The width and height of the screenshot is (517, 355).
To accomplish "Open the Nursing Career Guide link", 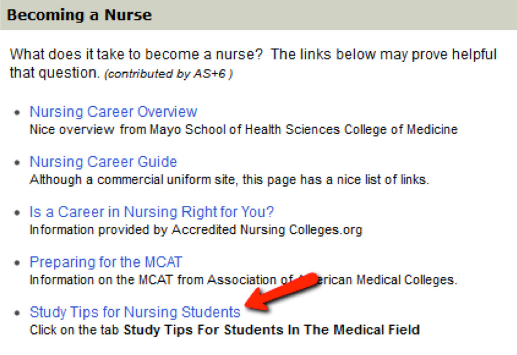I will [x=103, y=162].
